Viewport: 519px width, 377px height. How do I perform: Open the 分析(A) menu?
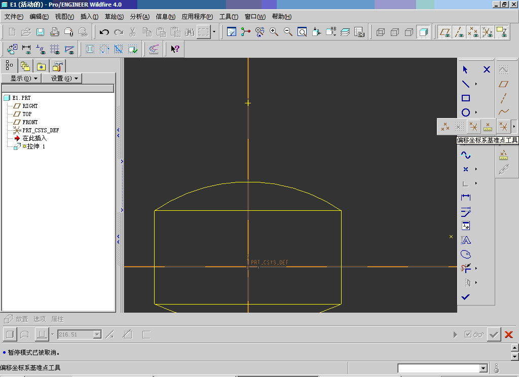pyautogui.click(x=140, y=17)
